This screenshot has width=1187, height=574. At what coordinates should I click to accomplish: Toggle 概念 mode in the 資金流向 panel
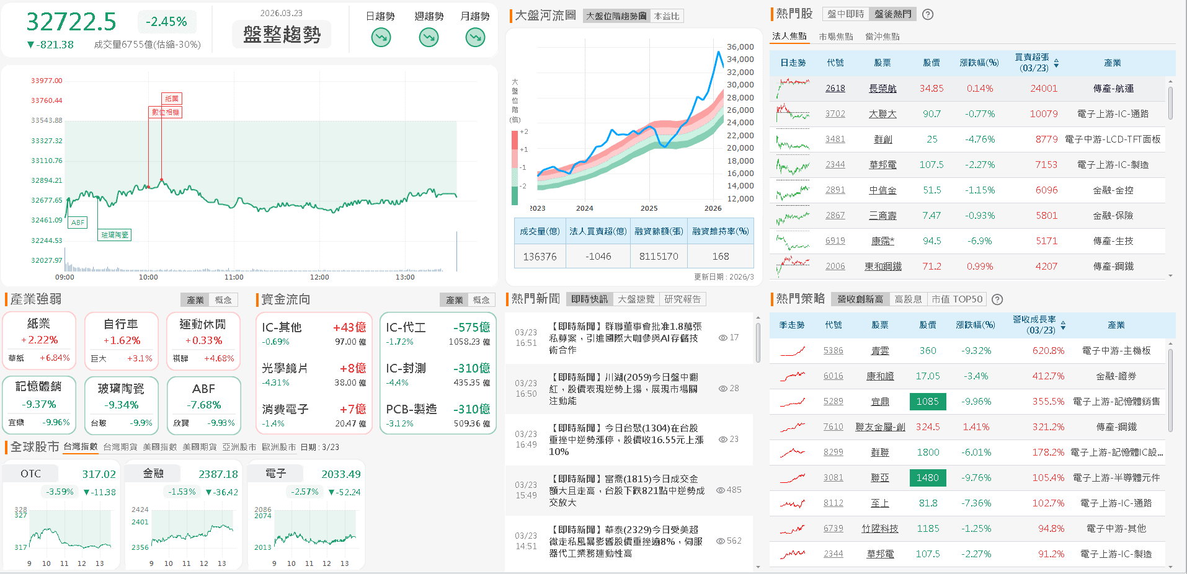pos(482,299)
